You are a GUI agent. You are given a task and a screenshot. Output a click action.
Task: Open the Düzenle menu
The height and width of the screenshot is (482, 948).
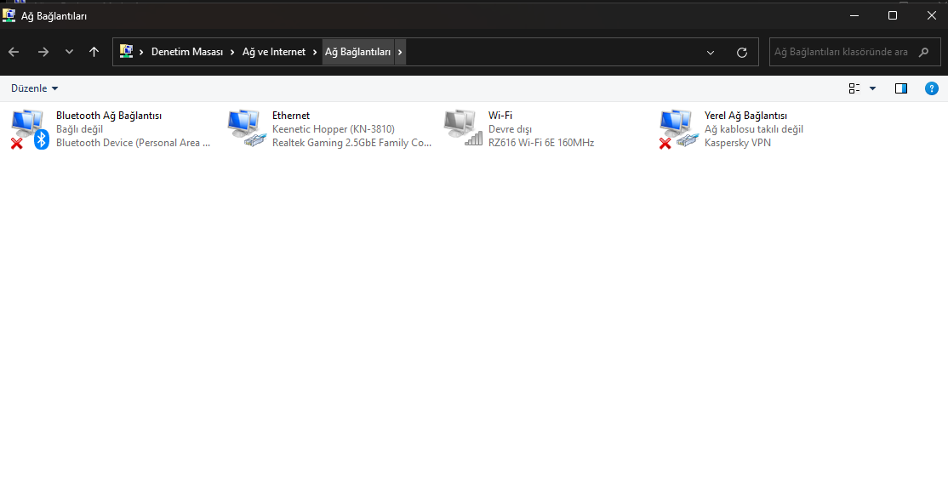click(x=34, y=88)
